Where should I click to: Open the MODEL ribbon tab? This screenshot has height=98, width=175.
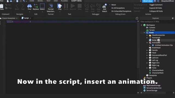(40, 1)
